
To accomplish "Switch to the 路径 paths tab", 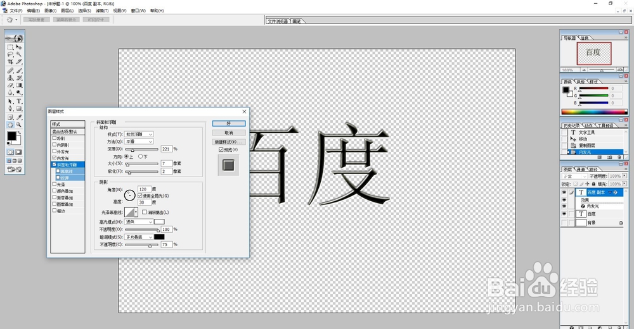I will [x=593, y=169].
